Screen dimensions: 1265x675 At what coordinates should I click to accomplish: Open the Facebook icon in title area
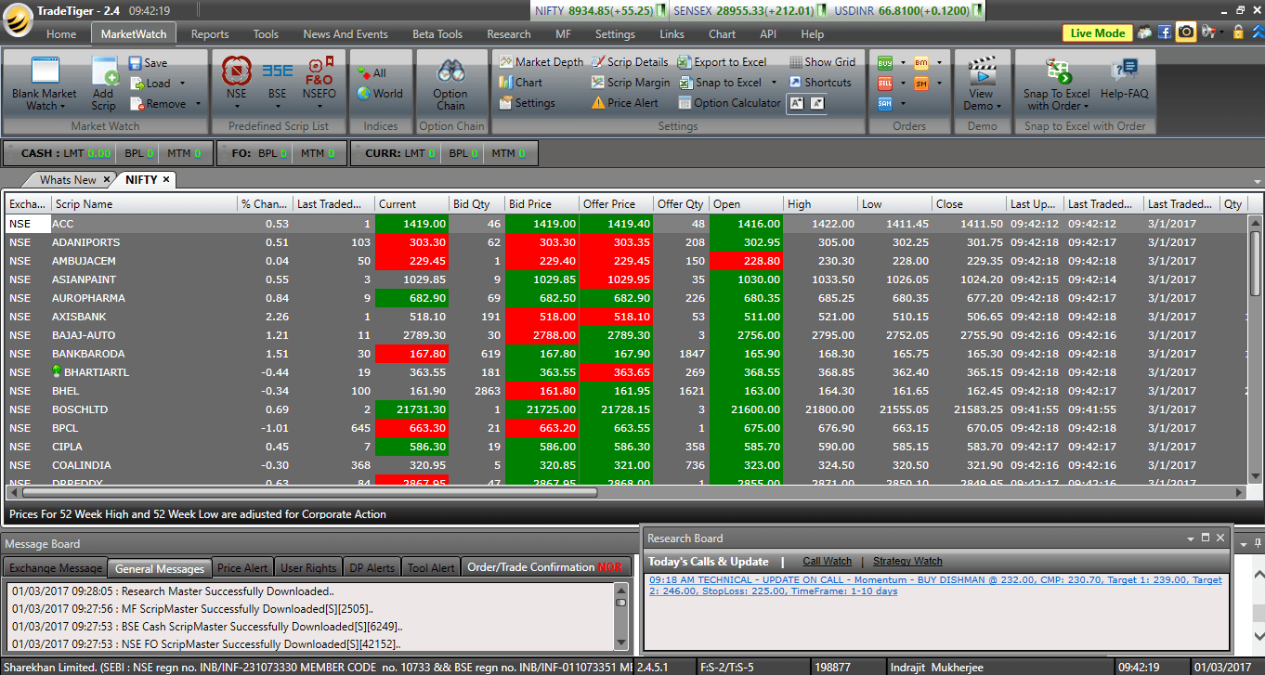pos(1165,32)
